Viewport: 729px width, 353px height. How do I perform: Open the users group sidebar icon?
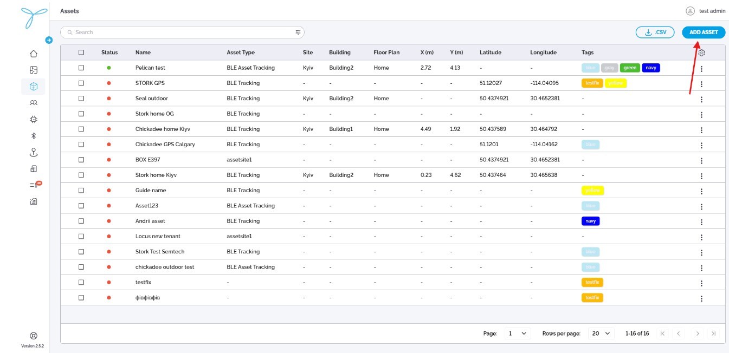(x=34, y=103)
